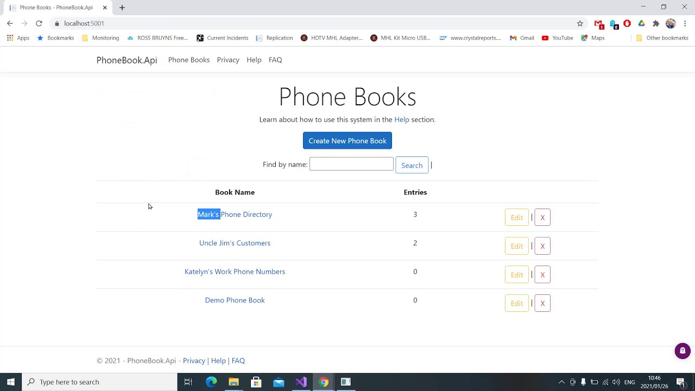695x391 pixels.
Task: Open File Explorer from taskbar
Action: point(233,382)
